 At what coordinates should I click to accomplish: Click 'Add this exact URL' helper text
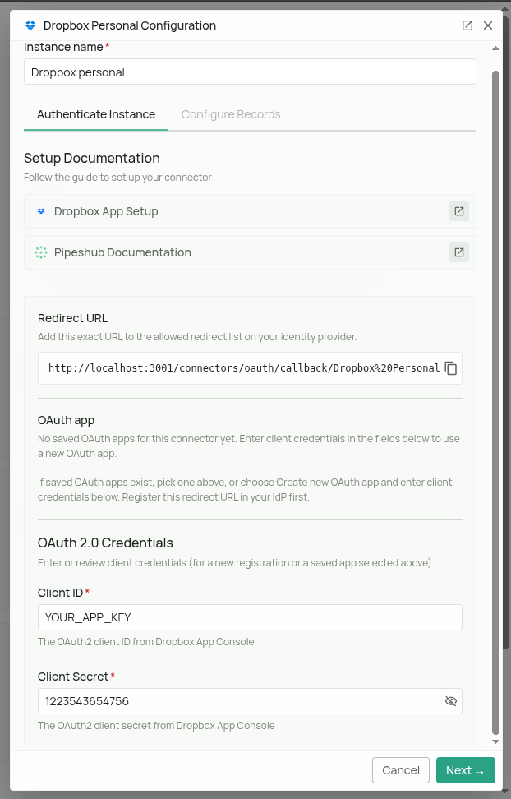tap(197, 337)
